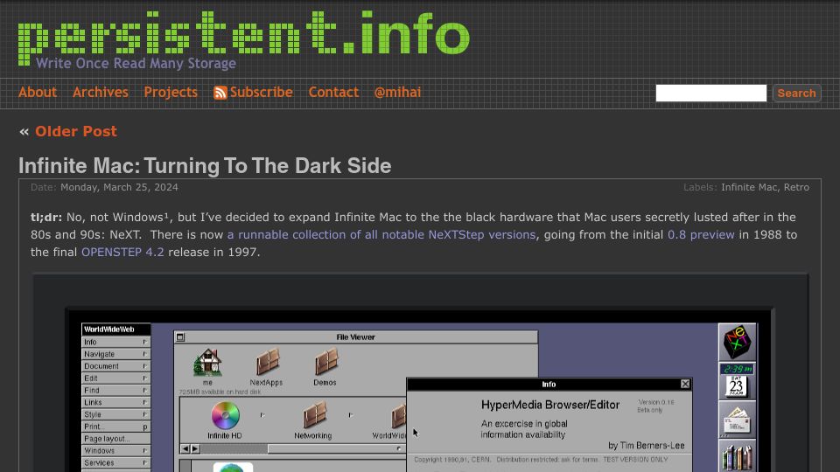840x472 pixels.
Task: Open the Contact page
Action: coord(333,93)
